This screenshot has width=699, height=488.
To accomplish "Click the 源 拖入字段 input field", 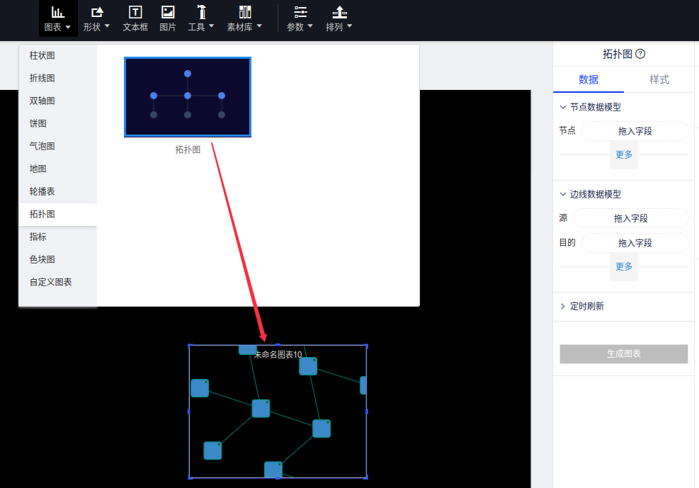I will pyautogui.click(x=630, y=218).
